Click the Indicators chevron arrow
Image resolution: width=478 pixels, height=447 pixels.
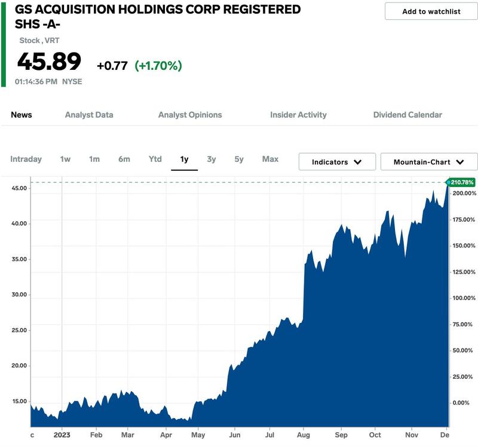tap(358, 162)
